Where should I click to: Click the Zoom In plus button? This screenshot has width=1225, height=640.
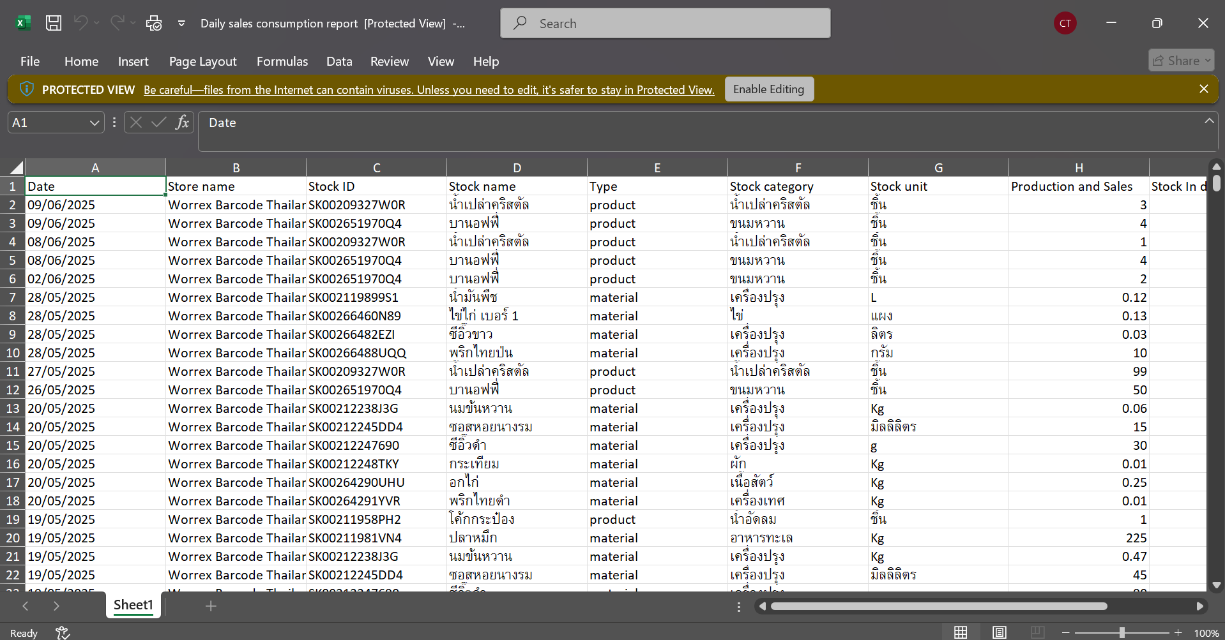click(x=1178, y=632)
